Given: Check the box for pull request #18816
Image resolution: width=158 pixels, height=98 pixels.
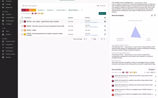Looking at the screenshot, I should coord(22,26).
